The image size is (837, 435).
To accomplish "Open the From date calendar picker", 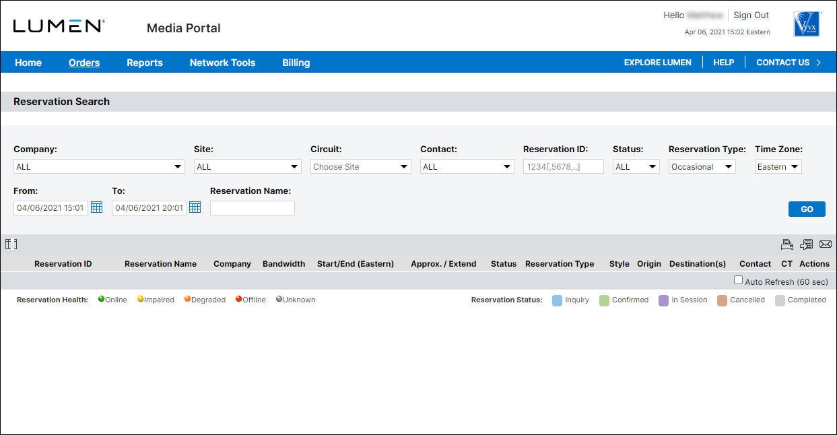I will [x=96, y=207].
